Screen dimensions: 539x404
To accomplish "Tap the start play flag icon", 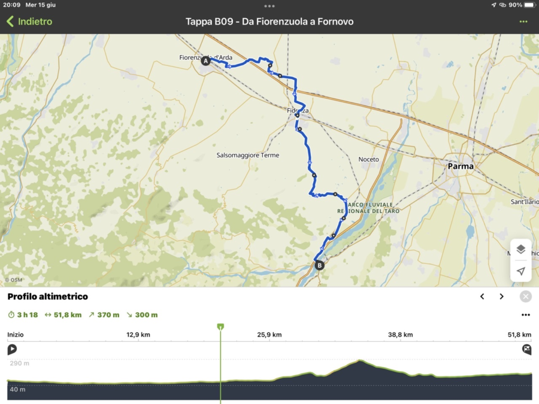I will (12, 350).
